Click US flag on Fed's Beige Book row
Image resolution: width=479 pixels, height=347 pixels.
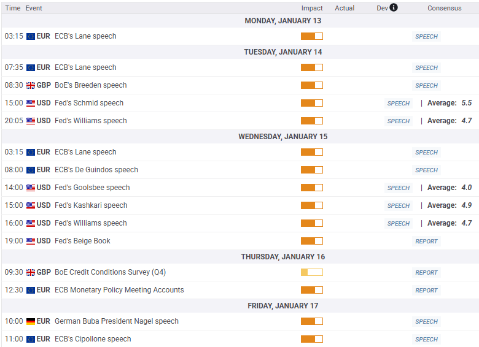pyautogui.click(x=31, y=241)
